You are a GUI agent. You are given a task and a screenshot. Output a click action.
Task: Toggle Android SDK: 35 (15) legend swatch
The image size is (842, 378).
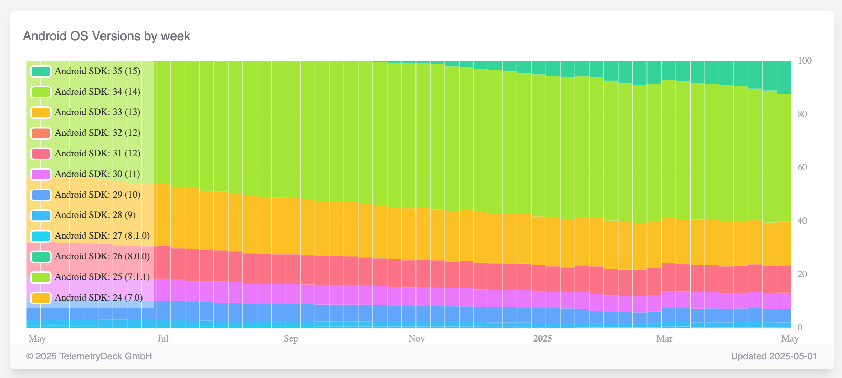(x=41, y=71)
